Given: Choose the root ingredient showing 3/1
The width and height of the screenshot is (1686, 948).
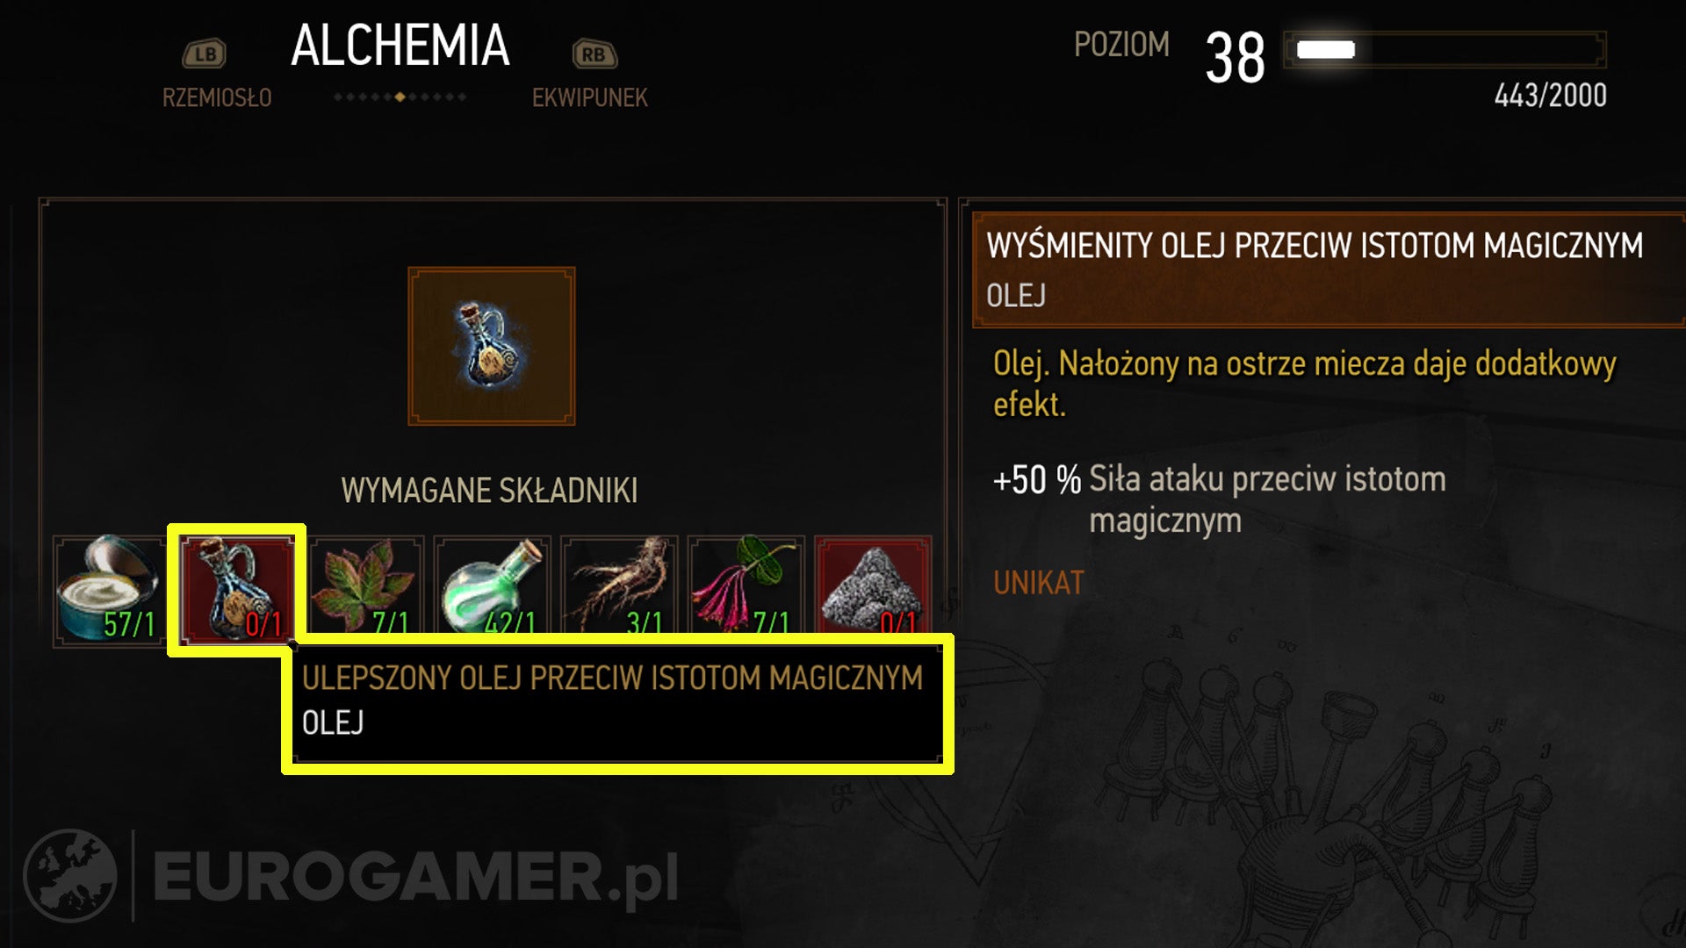Looking at the screenshot, I should 619,585.
